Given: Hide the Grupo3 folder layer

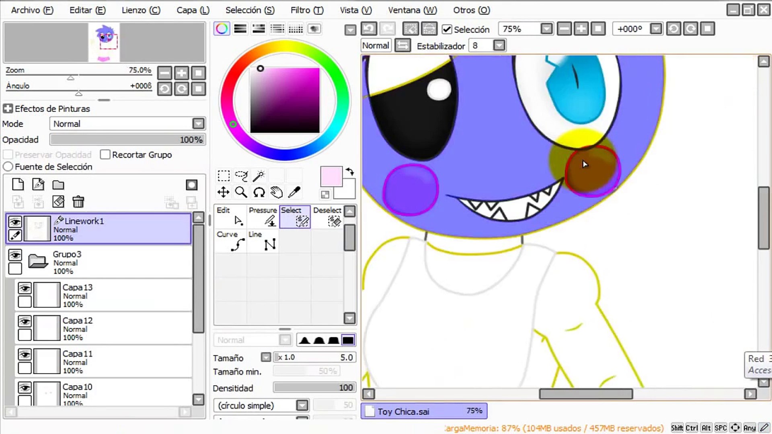Looking at the screenshot, I should click(x=15, y=255).
